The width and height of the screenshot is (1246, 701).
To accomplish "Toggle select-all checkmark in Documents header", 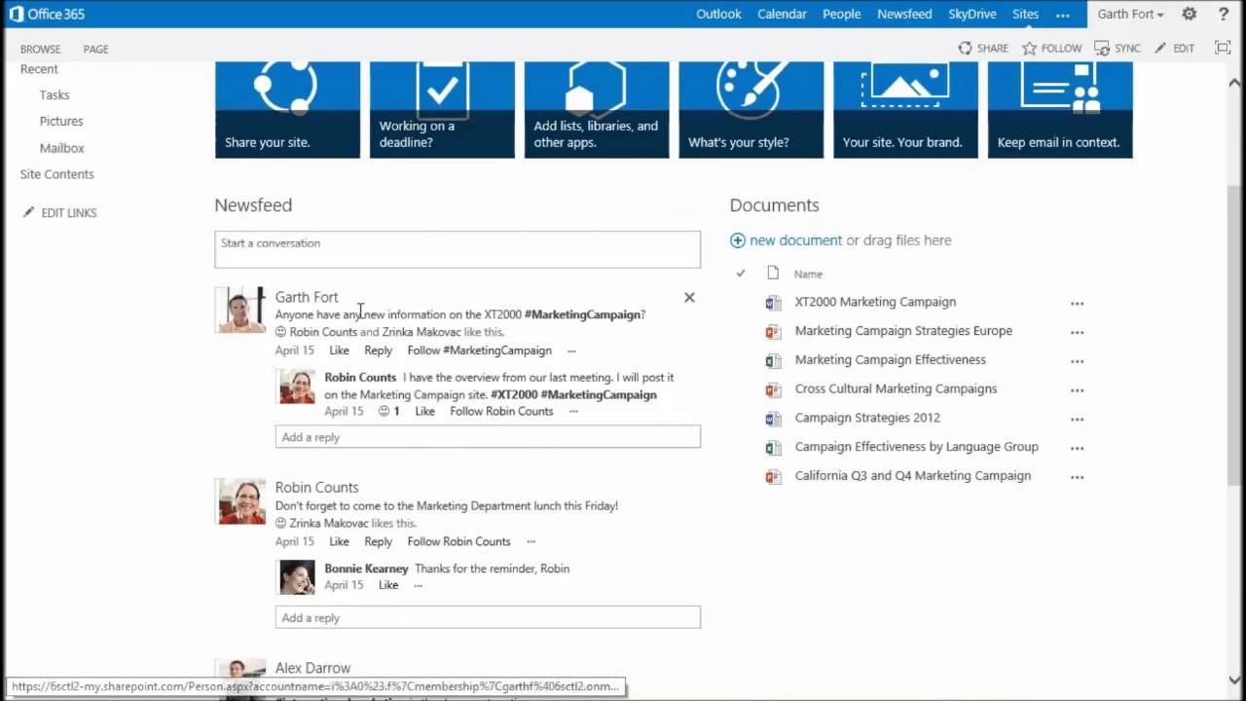I will pos(741,274).
